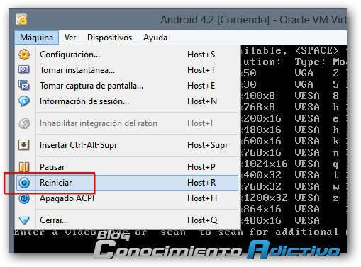Click the Tomar instantánea camera icon
This screenshot has height=267, width=361.
[x=24, y=69]
